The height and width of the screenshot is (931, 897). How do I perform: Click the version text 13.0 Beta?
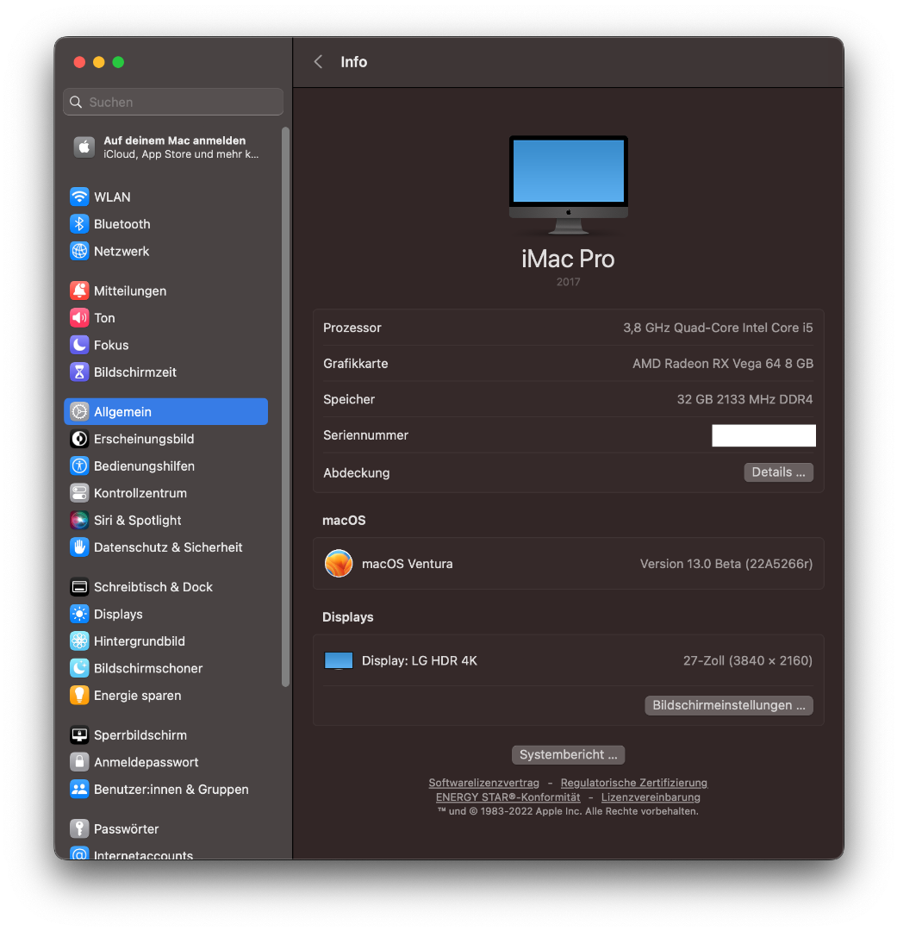726,564
